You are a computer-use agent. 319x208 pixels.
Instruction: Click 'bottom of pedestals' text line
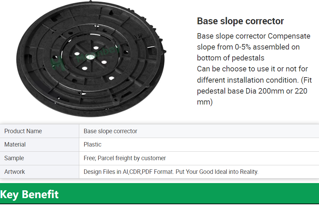click(231, 58)
